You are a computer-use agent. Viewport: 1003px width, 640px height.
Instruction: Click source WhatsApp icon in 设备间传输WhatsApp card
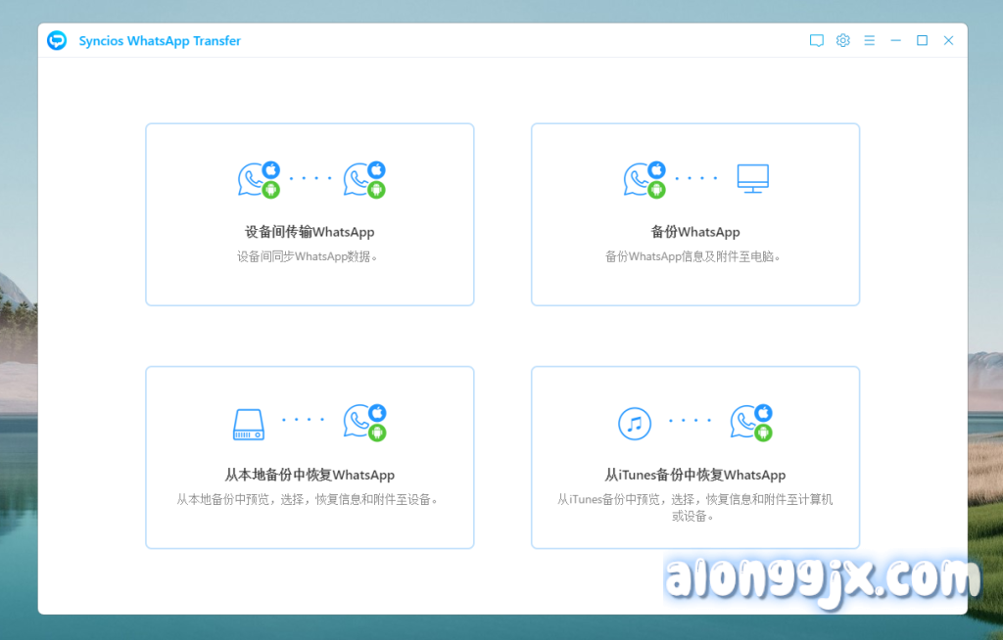(257, 179)
